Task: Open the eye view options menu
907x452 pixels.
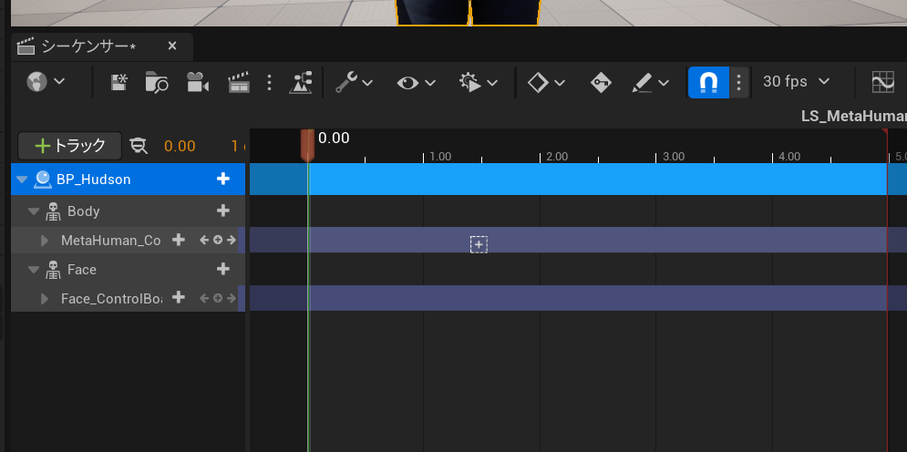Action: [417, 82]
